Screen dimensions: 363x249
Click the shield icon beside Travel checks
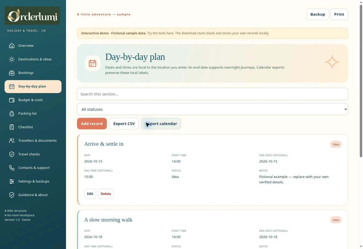point(12,154)
